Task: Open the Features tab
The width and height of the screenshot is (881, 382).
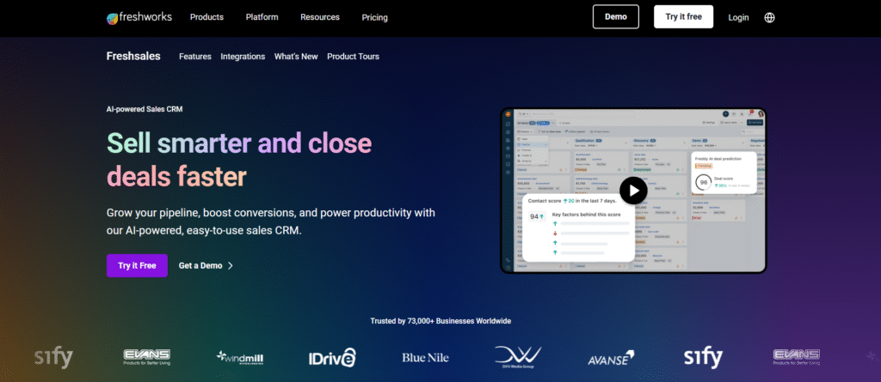Action: click(195, 57)
